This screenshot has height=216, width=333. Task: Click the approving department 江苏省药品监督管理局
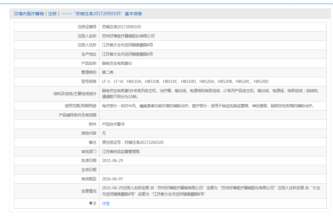coord(121,152)
